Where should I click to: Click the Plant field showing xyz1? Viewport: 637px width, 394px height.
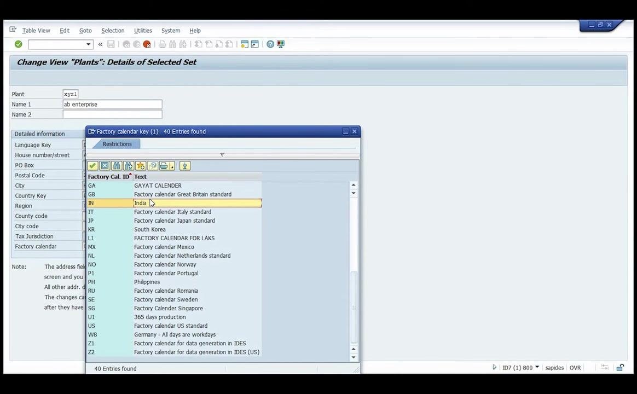[x=70, y=94]
